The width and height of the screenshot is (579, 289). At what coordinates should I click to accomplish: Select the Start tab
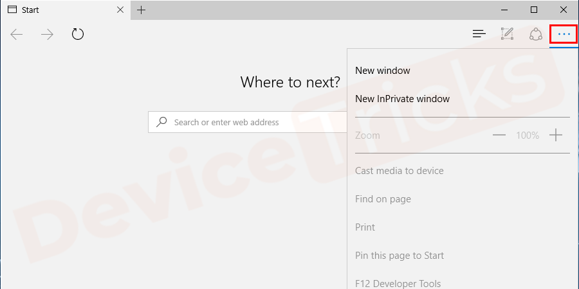point(66,10)
